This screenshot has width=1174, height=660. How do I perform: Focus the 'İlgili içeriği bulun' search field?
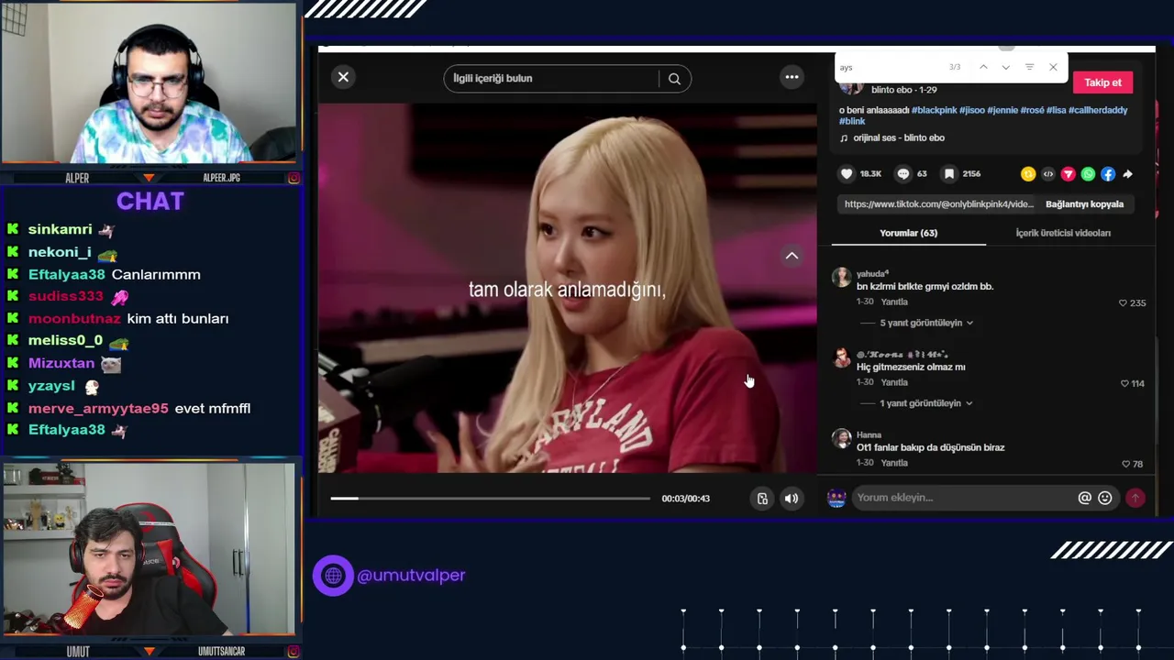(x=551, y=79)
